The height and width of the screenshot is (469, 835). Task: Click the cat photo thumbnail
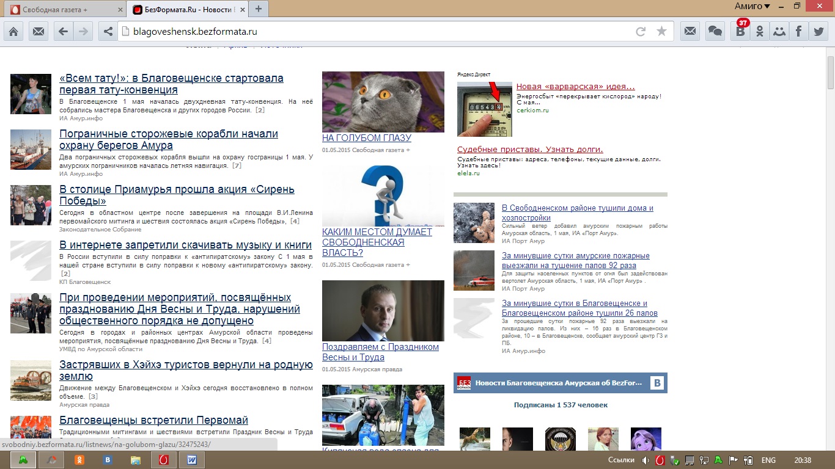[383, 101]
